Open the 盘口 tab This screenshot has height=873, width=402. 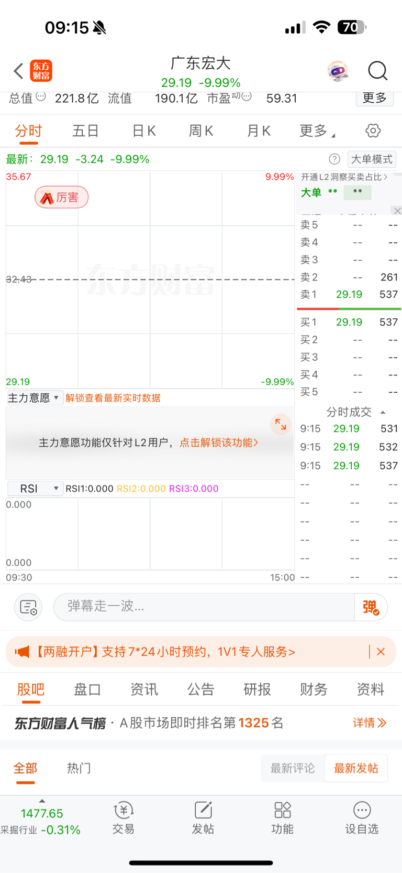coord(87,689)
